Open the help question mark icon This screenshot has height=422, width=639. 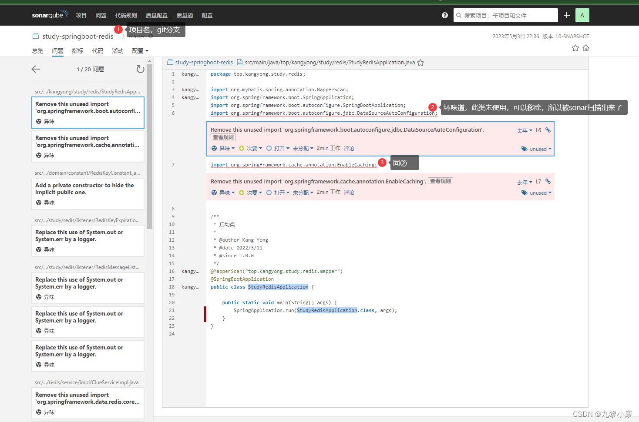[x=444, y=15]
